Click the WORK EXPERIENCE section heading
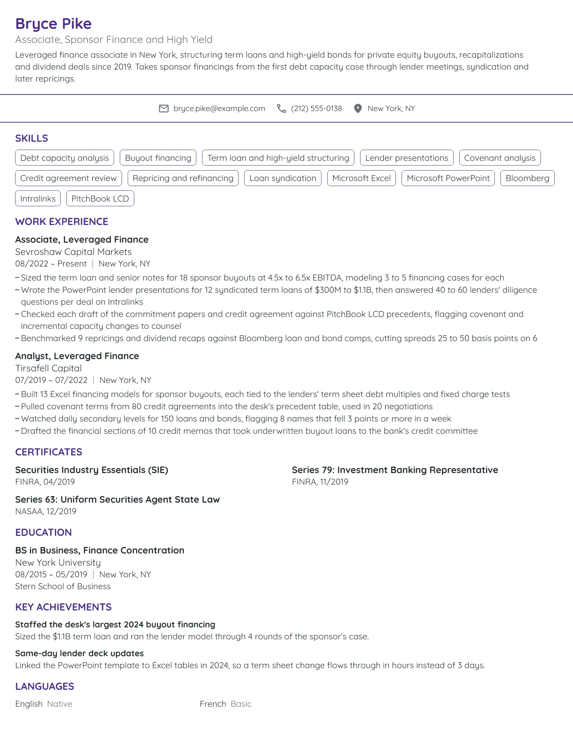 62,221
